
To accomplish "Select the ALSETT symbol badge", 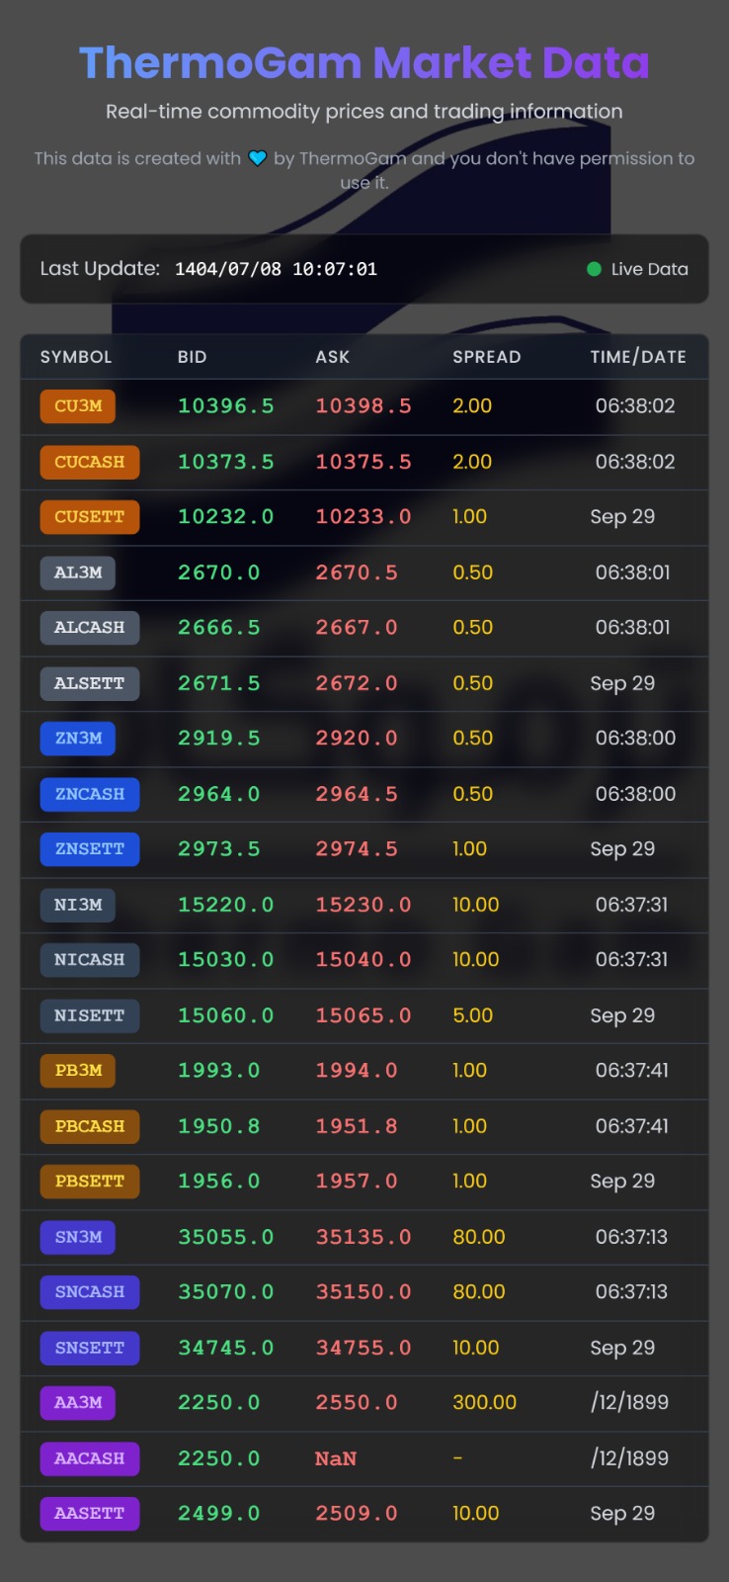I will pyautogui.click(x=90, y=683).
